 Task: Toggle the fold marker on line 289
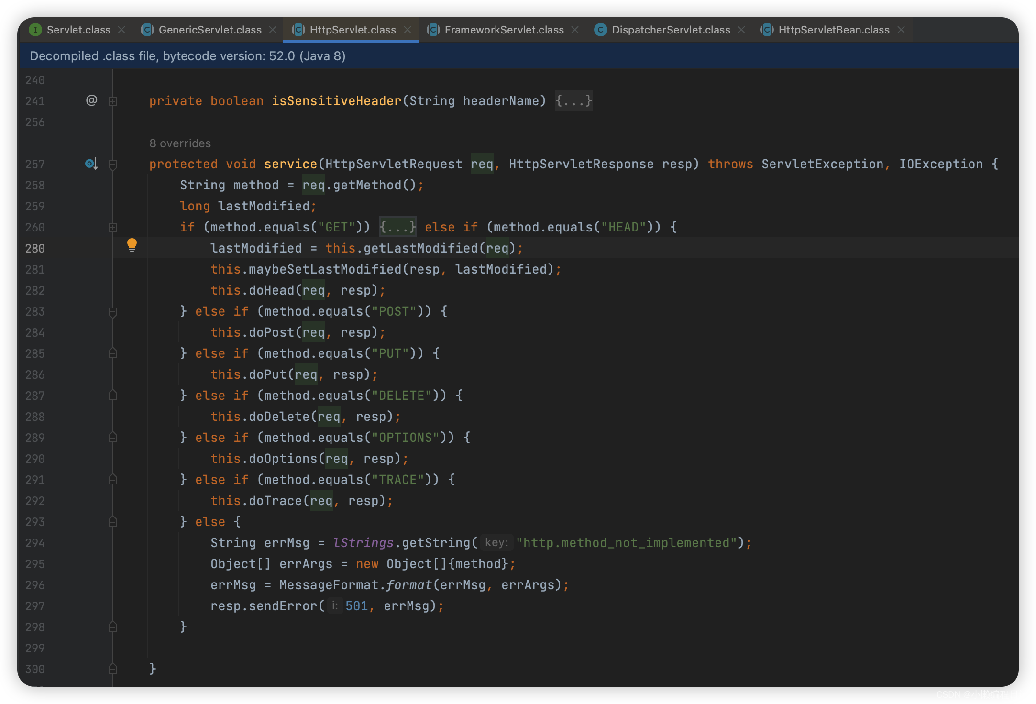coord(113,438)
